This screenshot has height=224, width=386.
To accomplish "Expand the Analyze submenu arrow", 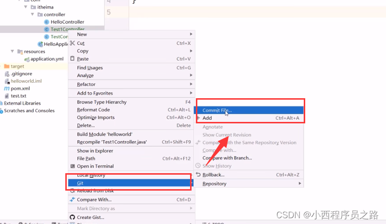I will [x=191, y=75].
